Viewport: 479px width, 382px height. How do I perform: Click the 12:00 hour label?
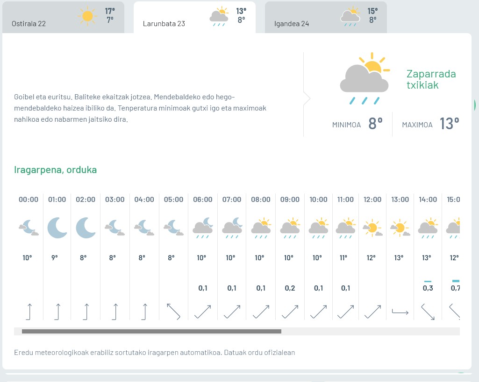372,199
